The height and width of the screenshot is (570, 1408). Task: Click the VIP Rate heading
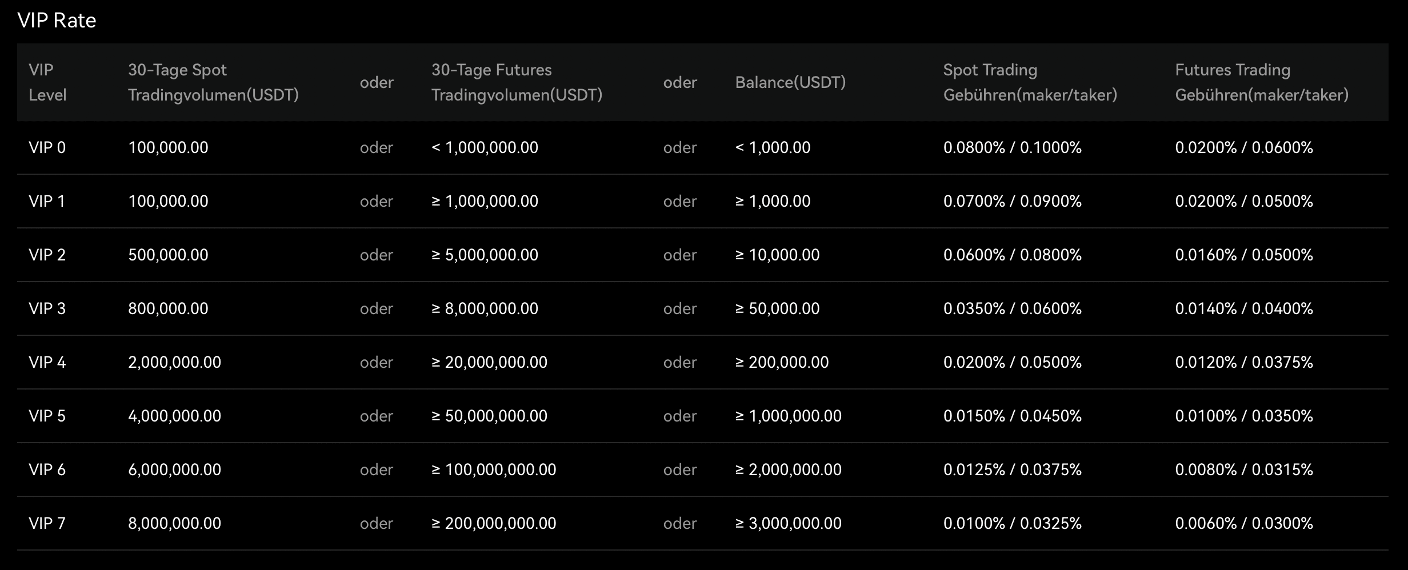click(57, 21)
